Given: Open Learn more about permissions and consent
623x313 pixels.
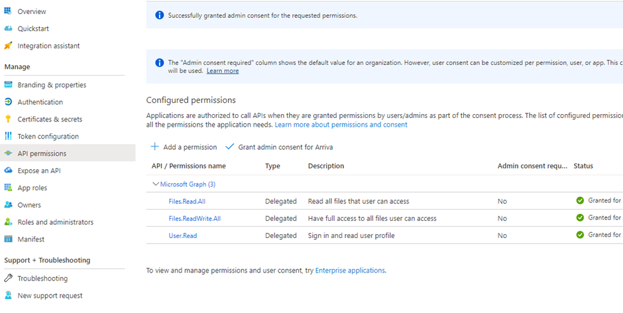Looking at the screenshot, I should [x=341, y=125].
